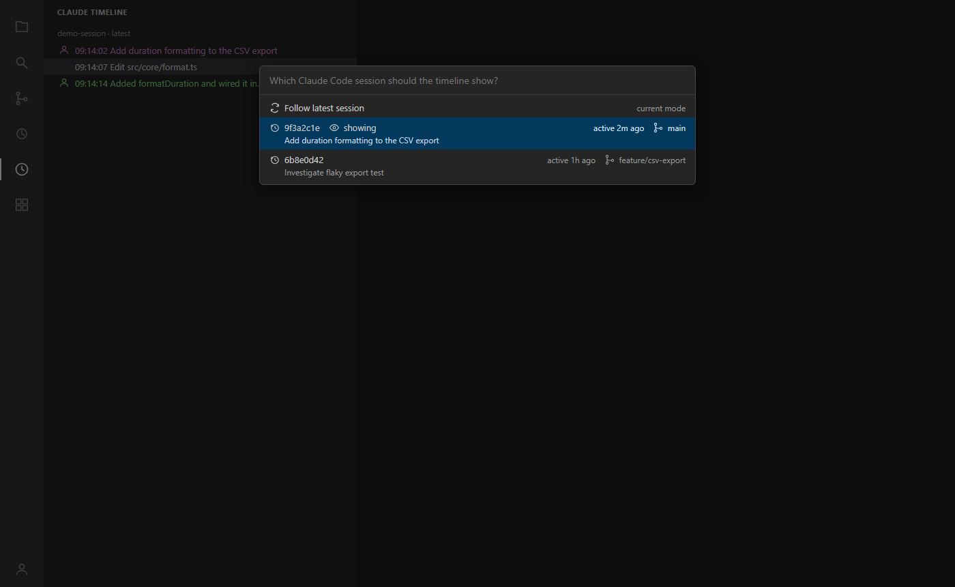The height and width of the screenshot is (587, 955).
Task: Open the 09:14:07 Edit src/core/format.ts entry
Action: coord(200,67)
